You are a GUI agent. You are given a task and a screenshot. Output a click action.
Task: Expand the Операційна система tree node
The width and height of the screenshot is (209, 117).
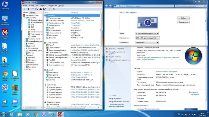pos(24,41)
